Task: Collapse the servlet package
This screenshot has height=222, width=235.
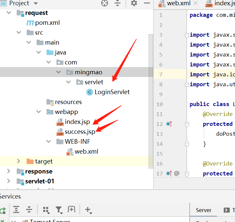Action: [x=68, y=82]
